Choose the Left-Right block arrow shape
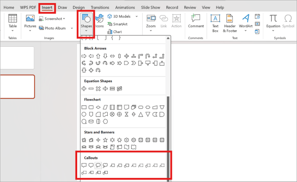The image size is (297, 182). pyautogui.click(x=112, y=56)
